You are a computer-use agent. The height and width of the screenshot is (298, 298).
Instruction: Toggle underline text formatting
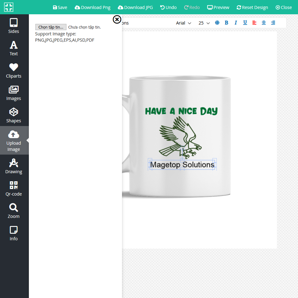click(x=245, y=23)
